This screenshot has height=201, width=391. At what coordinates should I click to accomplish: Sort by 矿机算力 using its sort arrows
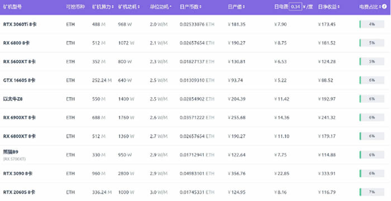113,7
